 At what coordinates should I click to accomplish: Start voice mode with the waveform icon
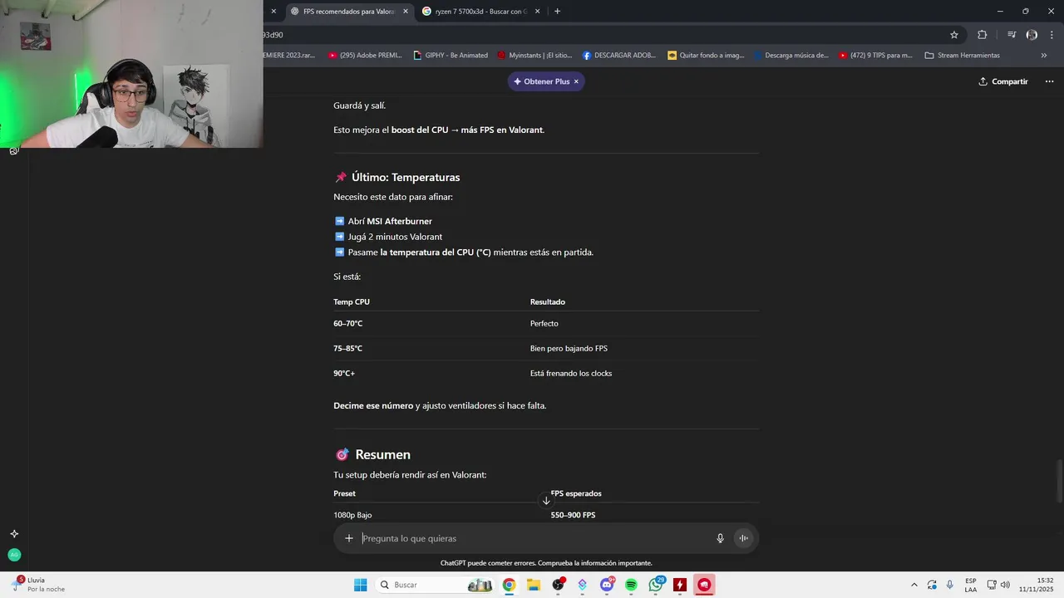(744, 538)
